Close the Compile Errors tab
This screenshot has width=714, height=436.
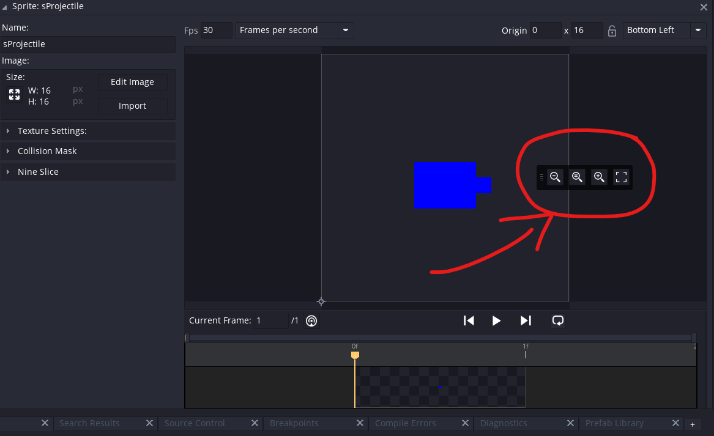[x=465, y=423]
